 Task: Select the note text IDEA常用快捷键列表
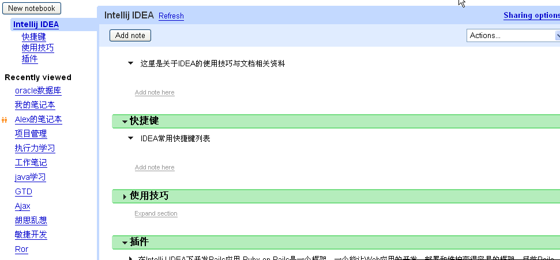(175, 138)
